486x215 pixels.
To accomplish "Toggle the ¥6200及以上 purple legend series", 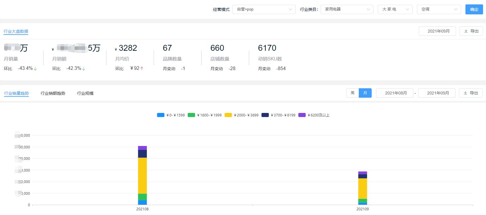I will 302,115.
